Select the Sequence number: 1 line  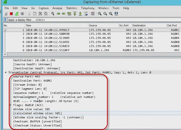53,93
